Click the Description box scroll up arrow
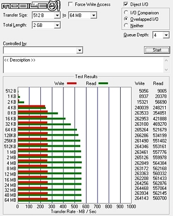Viewport: 173px width, 216px height. pyautogui.click(x=166, y=61)
